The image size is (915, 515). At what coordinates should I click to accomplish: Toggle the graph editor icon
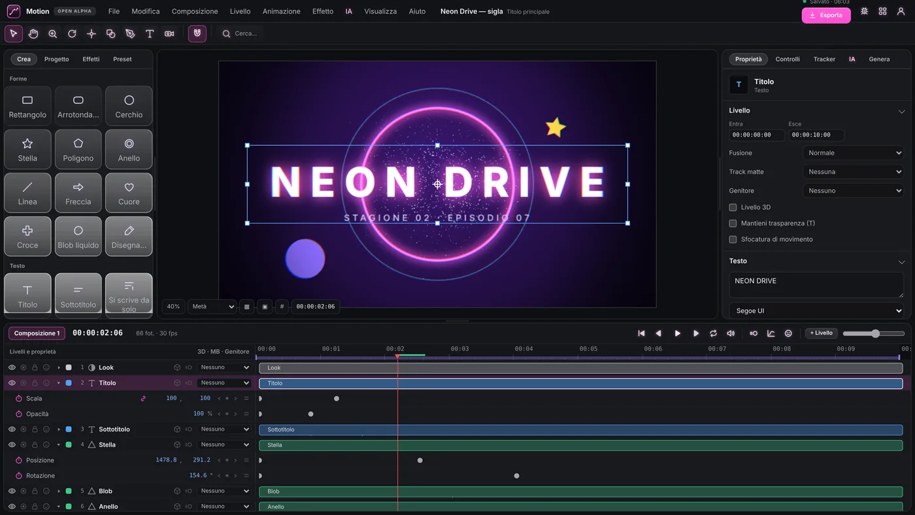point(771,333)
